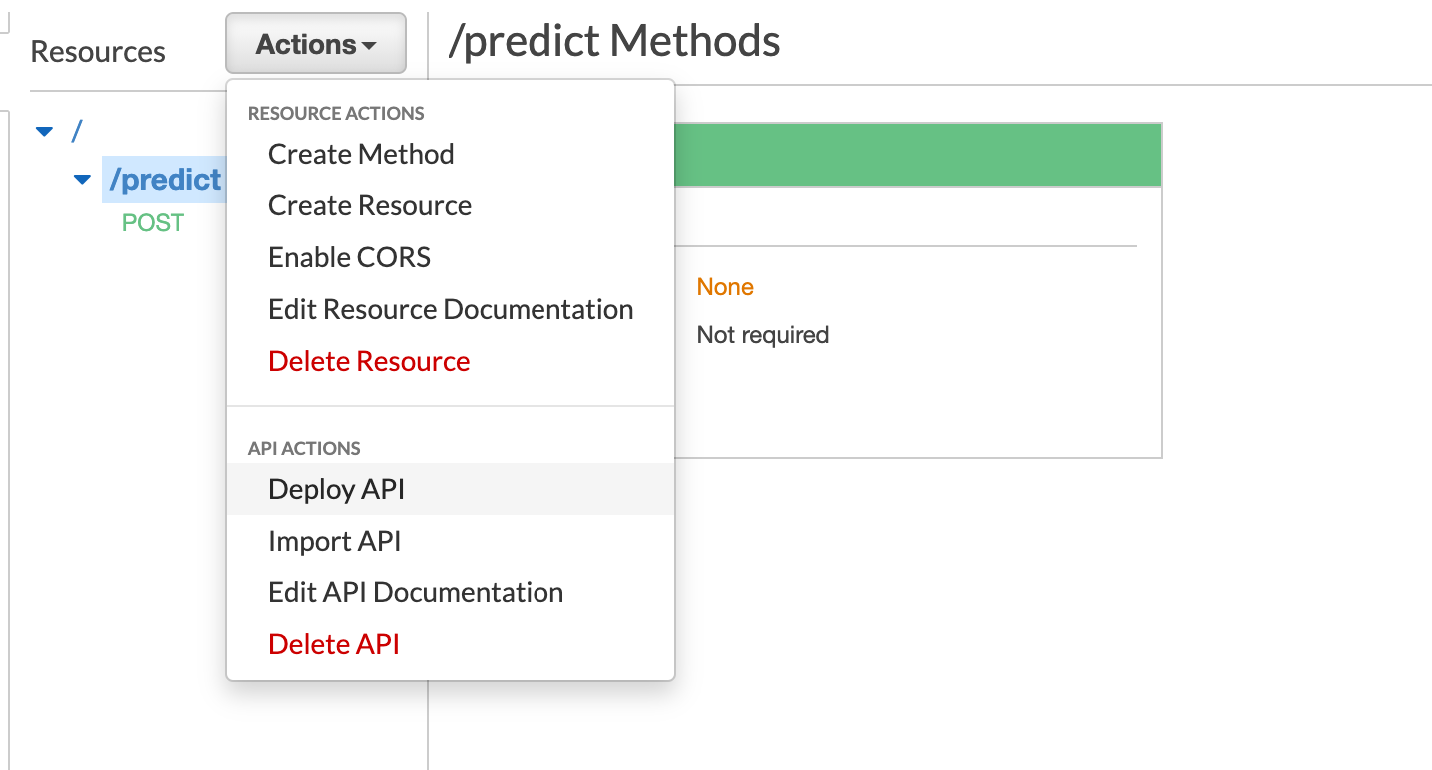Collapse the root / resource tree arrow
The height and width of the screenshot is (770, 1432).
click(x=44, y=131)
